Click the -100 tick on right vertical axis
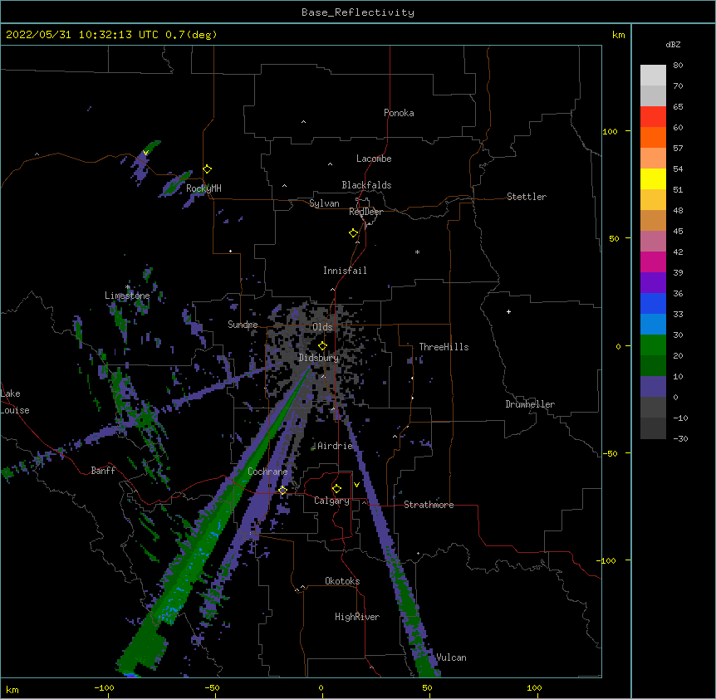The width and height of the screenshot is (716, 699). tap(607, 560)
